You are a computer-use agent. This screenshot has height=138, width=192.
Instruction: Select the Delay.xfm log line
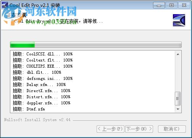click(39, 84)
